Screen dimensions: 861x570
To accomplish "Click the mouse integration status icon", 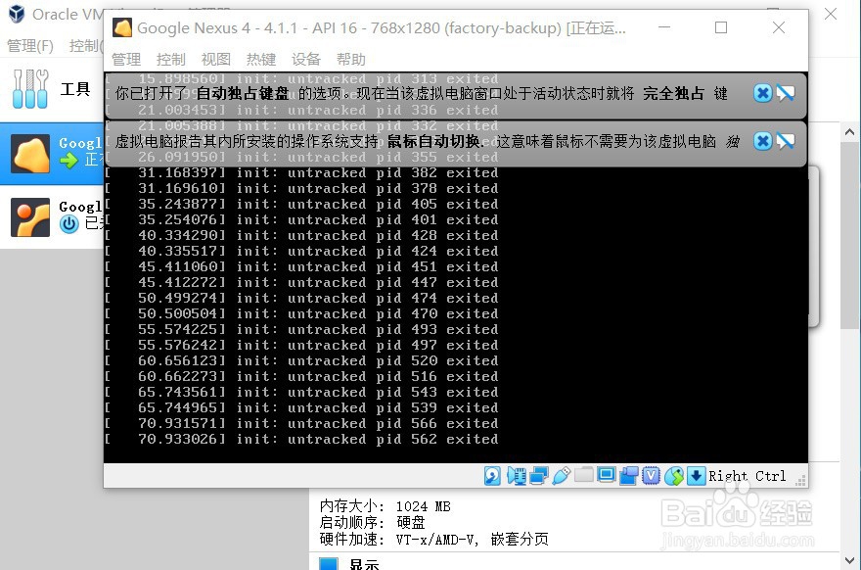I will (674, 475).
